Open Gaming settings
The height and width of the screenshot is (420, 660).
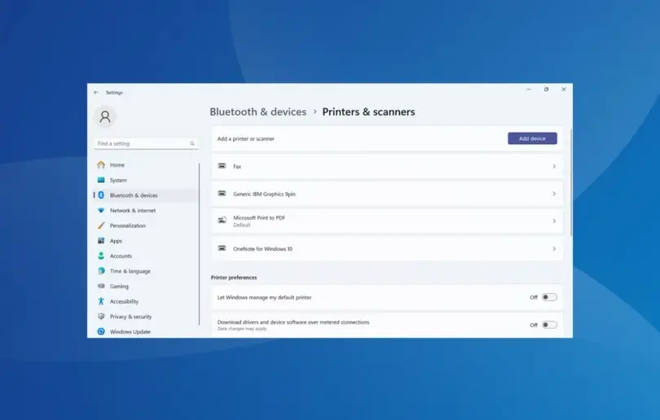(x=146, y=286)
